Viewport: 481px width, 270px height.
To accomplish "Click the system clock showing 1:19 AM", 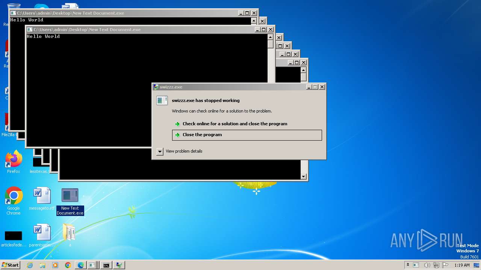I will point(462,265).
